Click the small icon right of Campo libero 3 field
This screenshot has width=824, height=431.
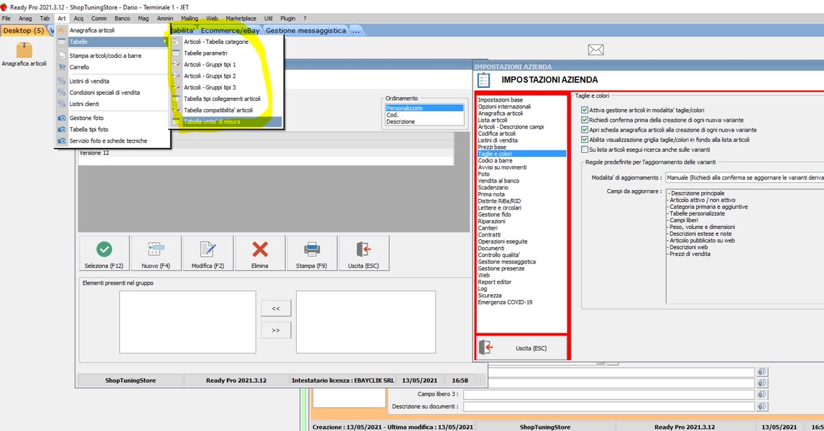(762, 395)
